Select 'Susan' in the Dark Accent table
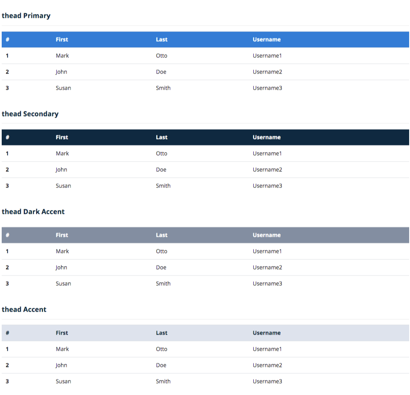 tap(63, 284)
